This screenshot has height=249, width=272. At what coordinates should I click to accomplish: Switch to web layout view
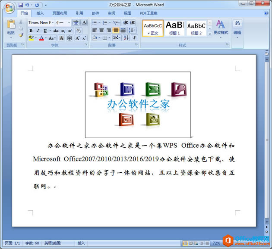point(196,243)
